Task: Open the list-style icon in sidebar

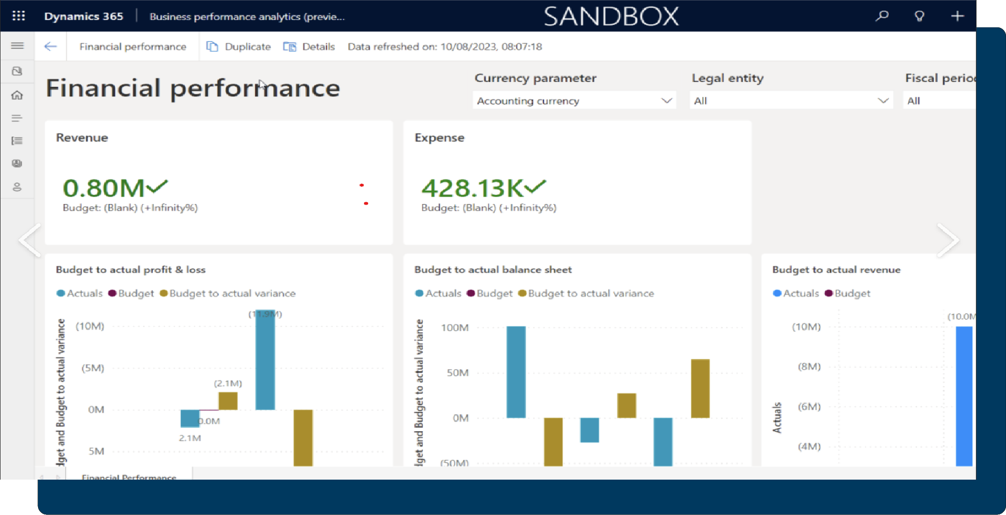Action: tap(17, 141)
